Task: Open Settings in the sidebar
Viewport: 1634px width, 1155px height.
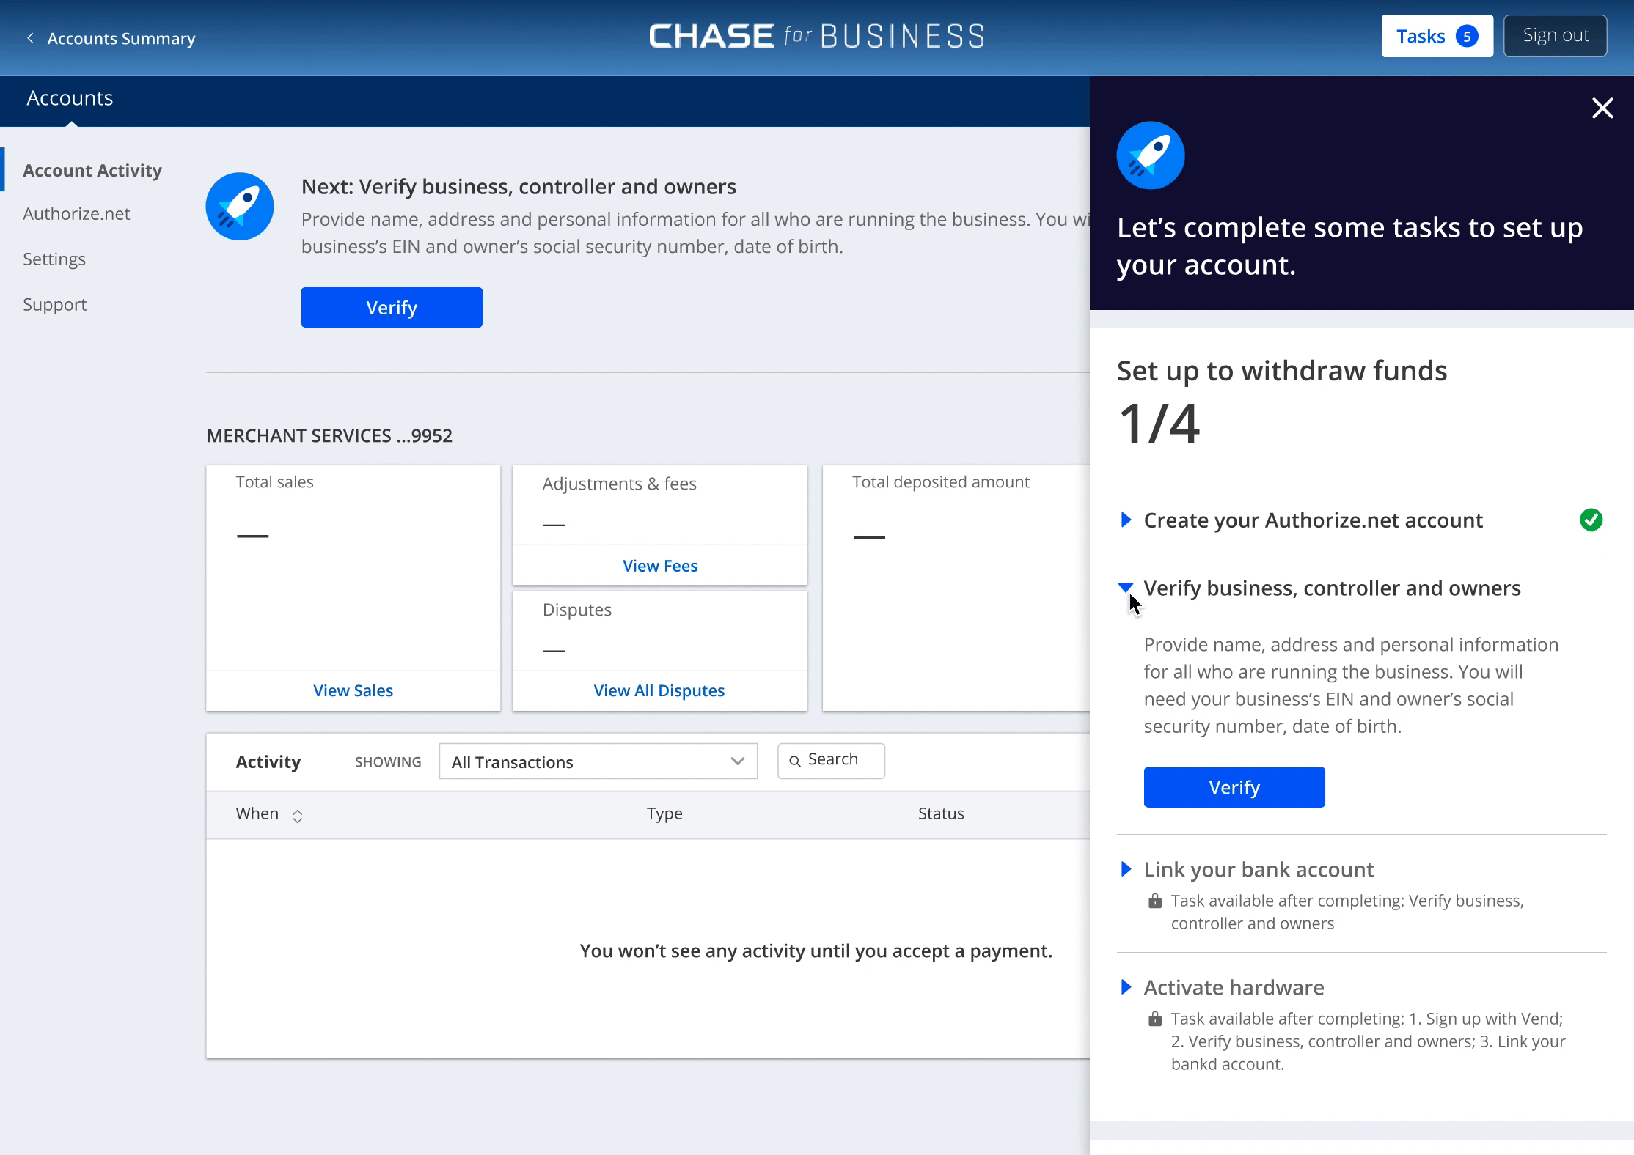Action: point(54,259)
